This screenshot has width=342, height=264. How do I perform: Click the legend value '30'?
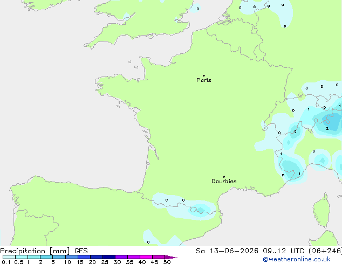click(117, 262)
